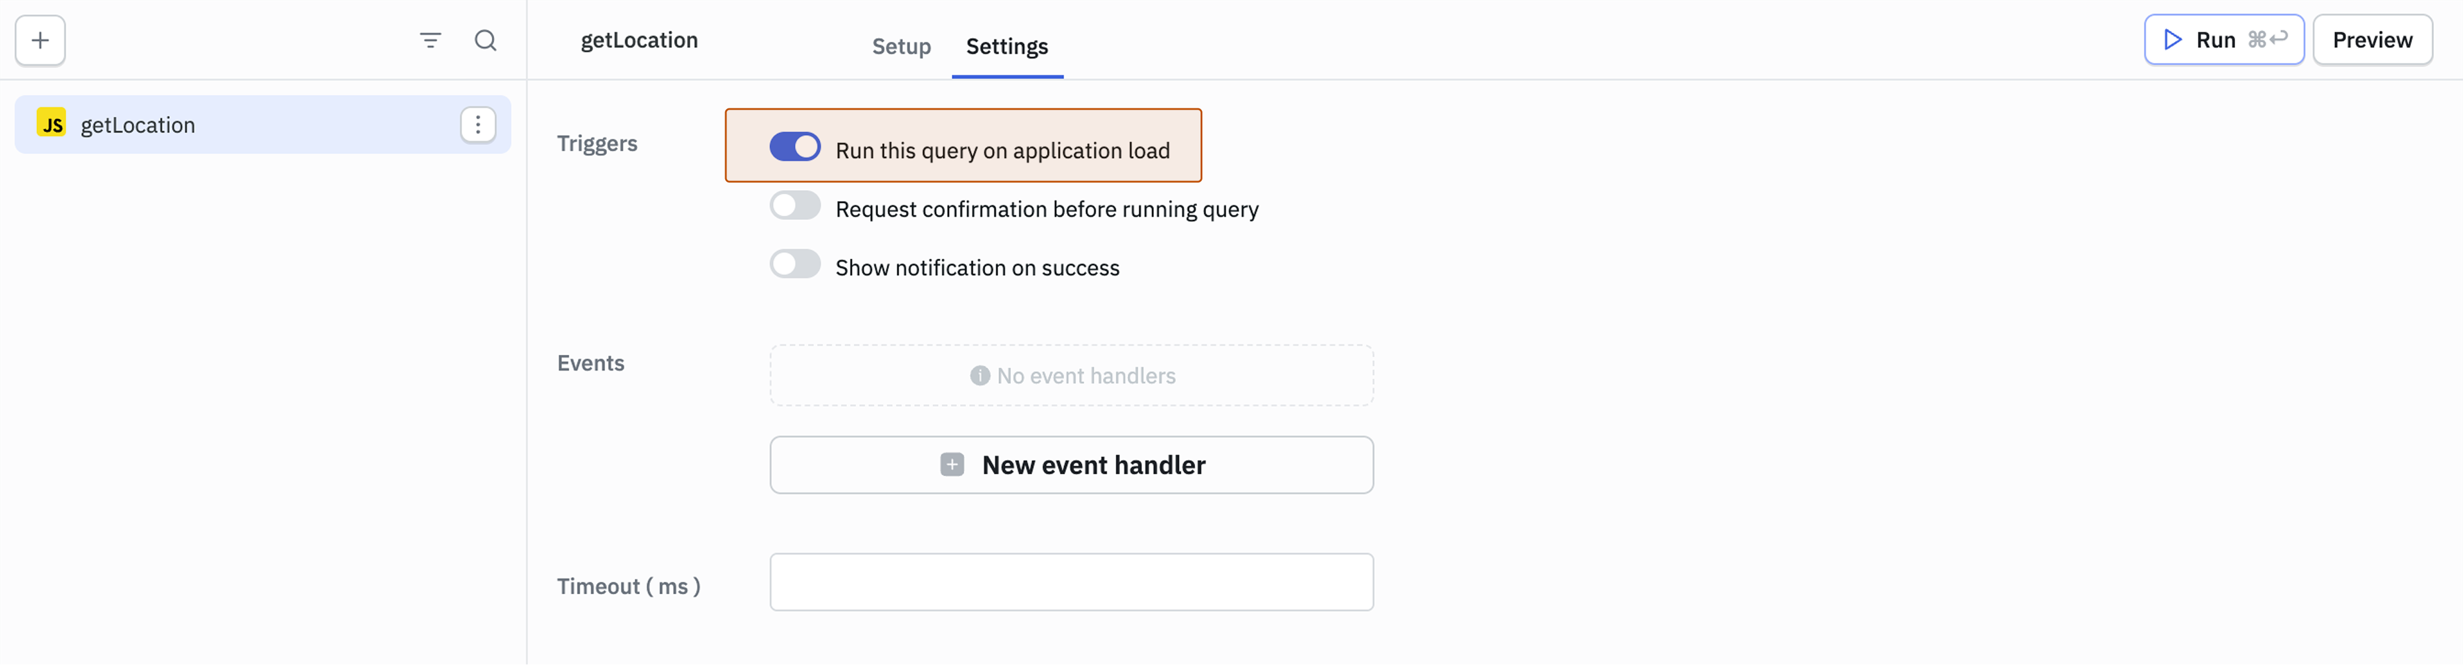
Task: Click the search icon in the sidebar
Action: click(486, 40)
